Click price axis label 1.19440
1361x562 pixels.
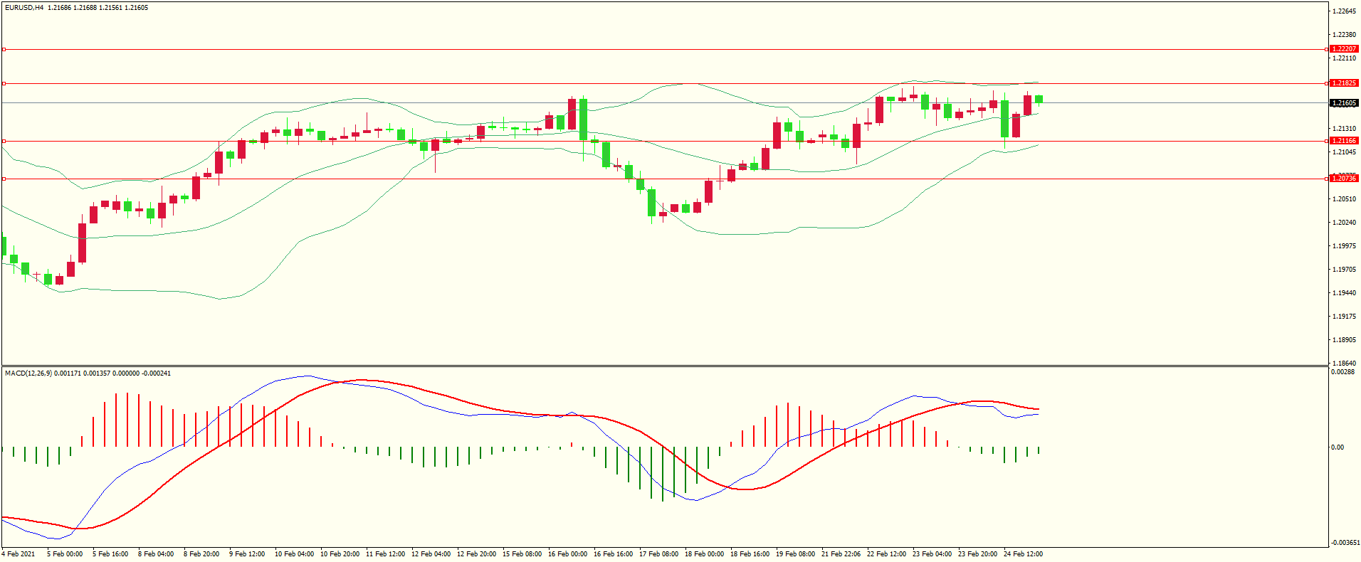(1344, 293)
